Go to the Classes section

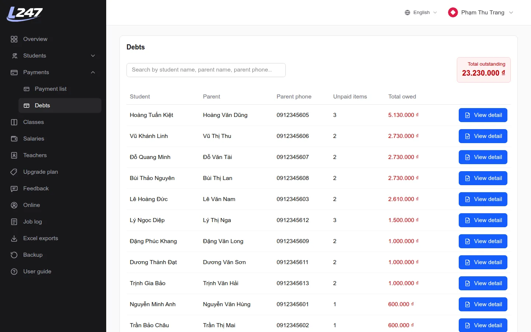[x=53, y=122]
